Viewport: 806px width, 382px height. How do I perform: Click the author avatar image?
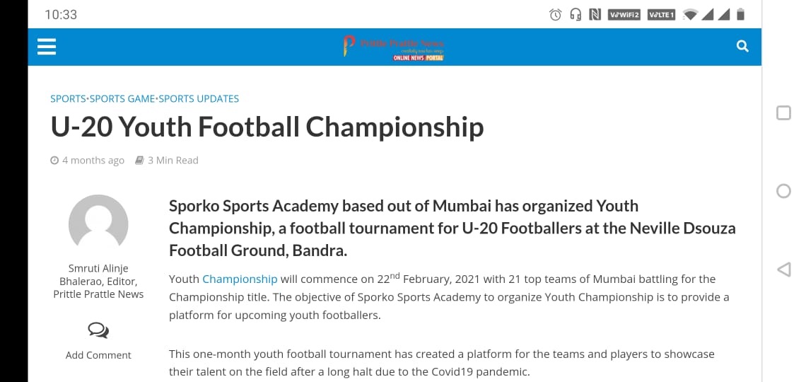click(x=98, y=224)
